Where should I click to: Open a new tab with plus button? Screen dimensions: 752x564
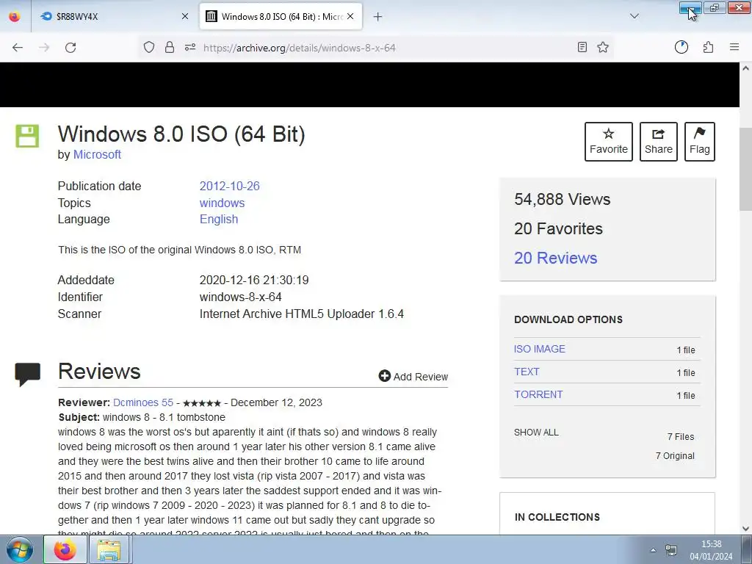pos(378,17)
